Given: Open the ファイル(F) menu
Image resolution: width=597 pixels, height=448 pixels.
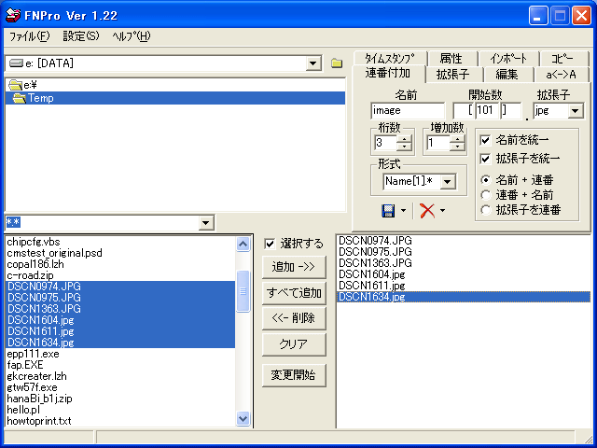Looking at the screenshot, I should [x=30, y=36].
